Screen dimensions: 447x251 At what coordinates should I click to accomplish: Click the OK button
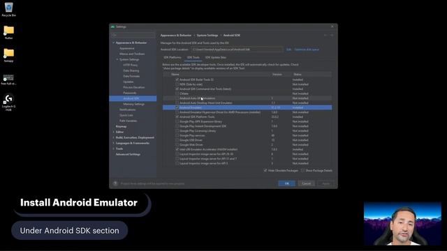287,183
